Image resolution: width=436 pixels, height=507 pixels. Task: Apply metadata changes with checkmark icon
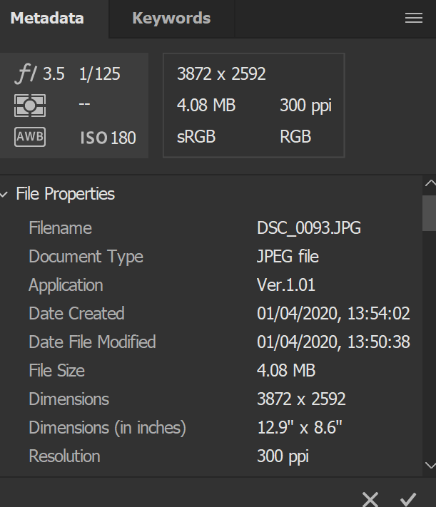click(x=408, y=498)
